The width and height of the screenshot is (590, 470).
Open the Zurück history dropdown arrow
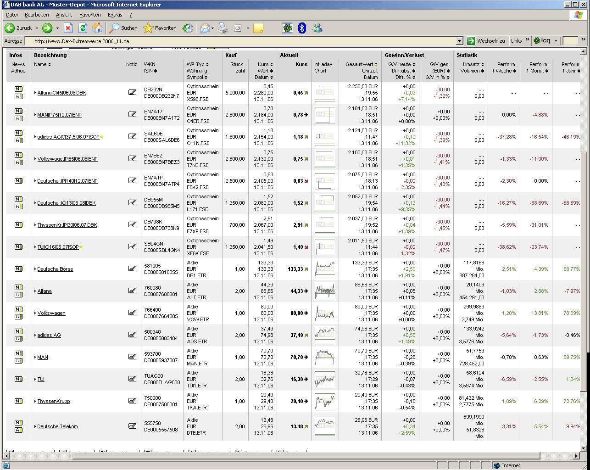(37, 28)
